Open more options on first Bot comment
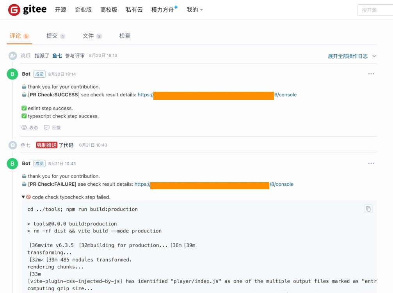Image resolution: width=393 pixels, height=293 pixels. point(371,74)
